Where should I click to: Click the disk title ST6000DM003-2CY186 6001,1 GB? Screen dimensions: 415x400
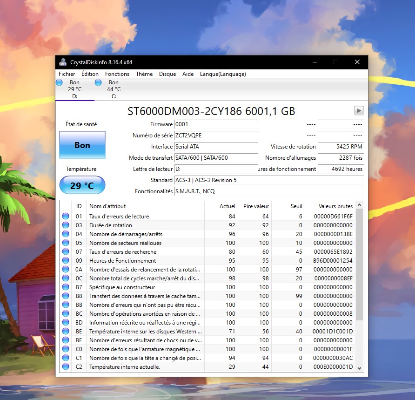[x=211, y=111]
